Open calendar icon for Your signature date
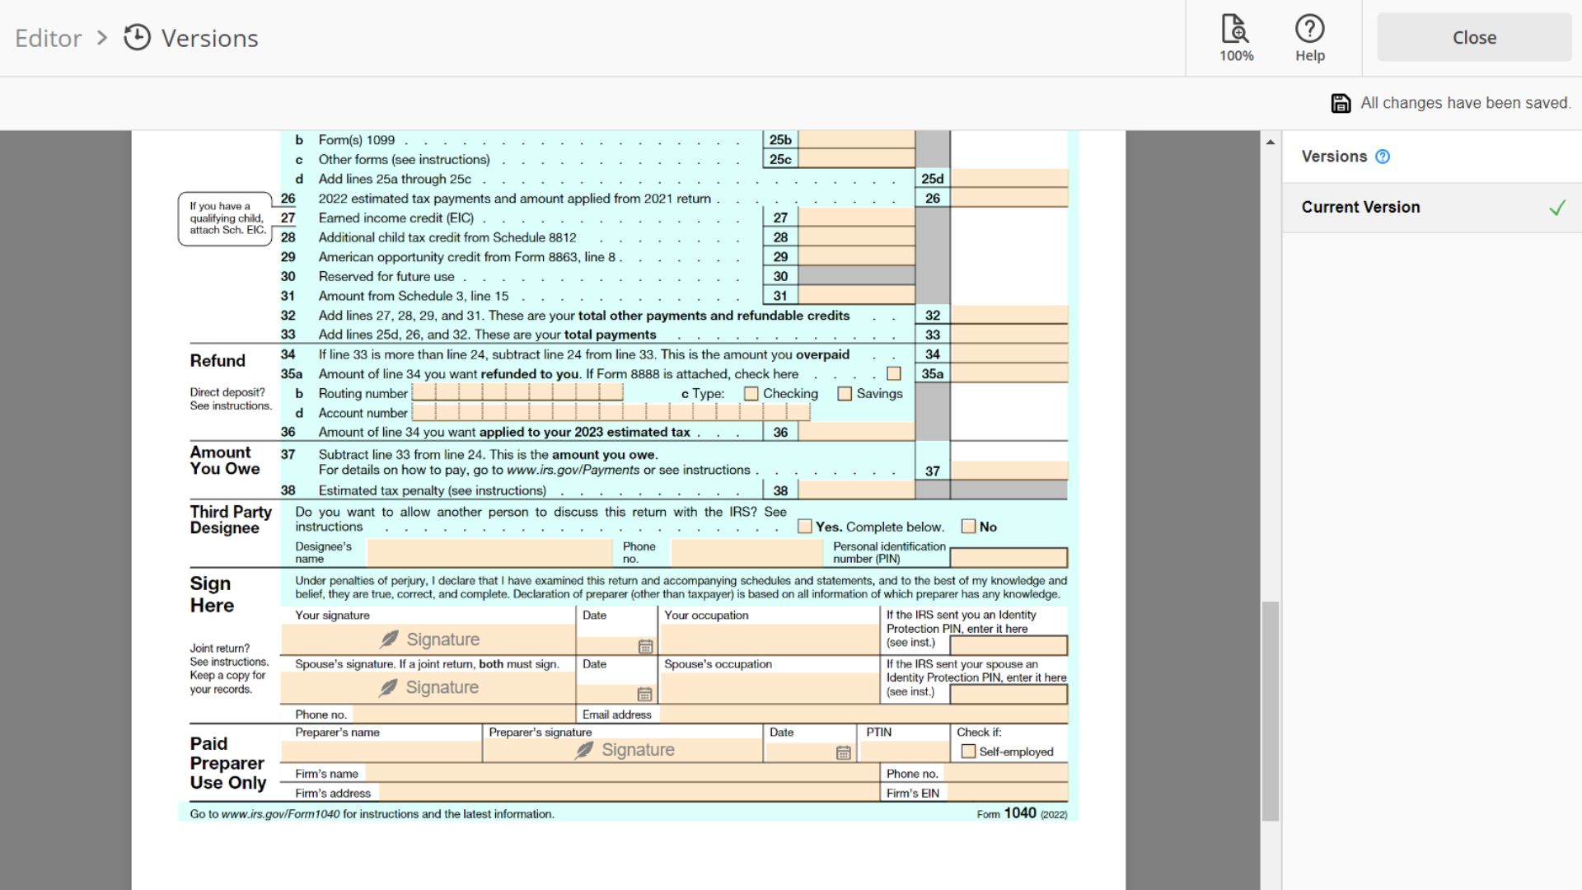Viewport: 1582px width, 890px height. tap(645, 647)
